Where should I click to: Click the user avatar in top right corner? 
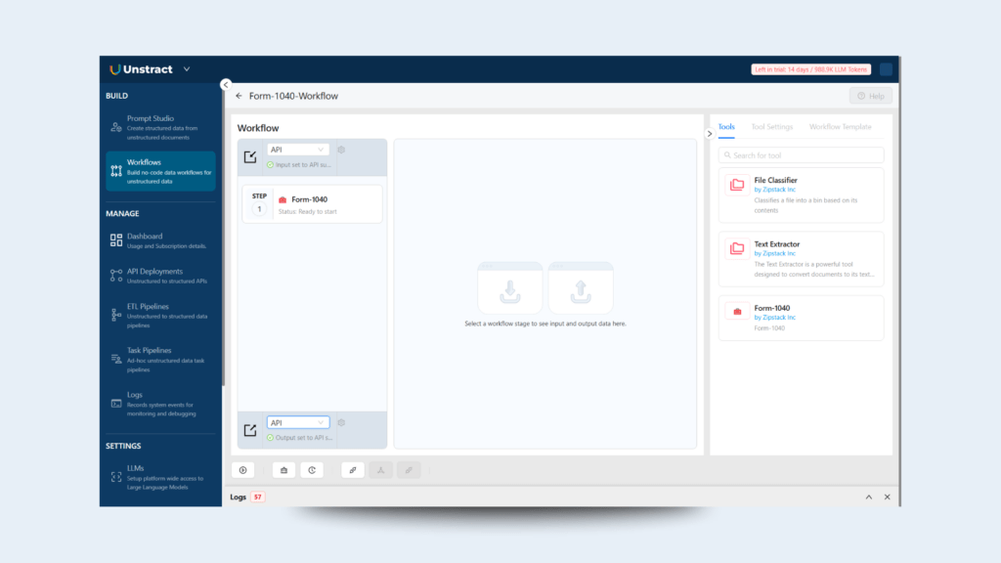tap(886, 69)
